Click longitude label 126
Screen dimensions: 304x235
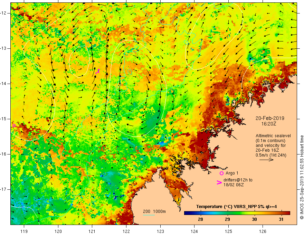click(263, 231)
